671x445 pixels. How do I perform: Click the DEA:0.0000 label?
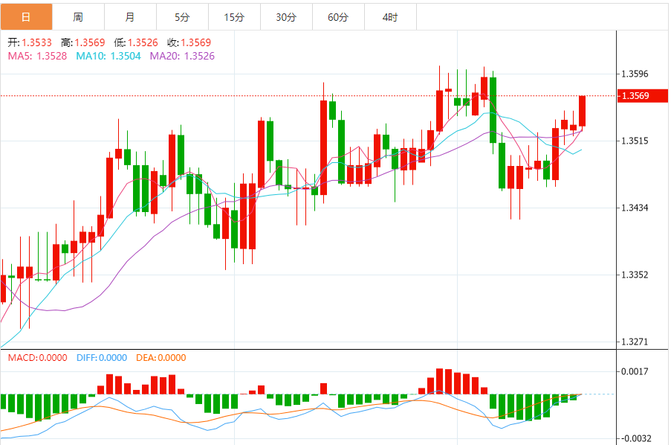pos(161,357)
